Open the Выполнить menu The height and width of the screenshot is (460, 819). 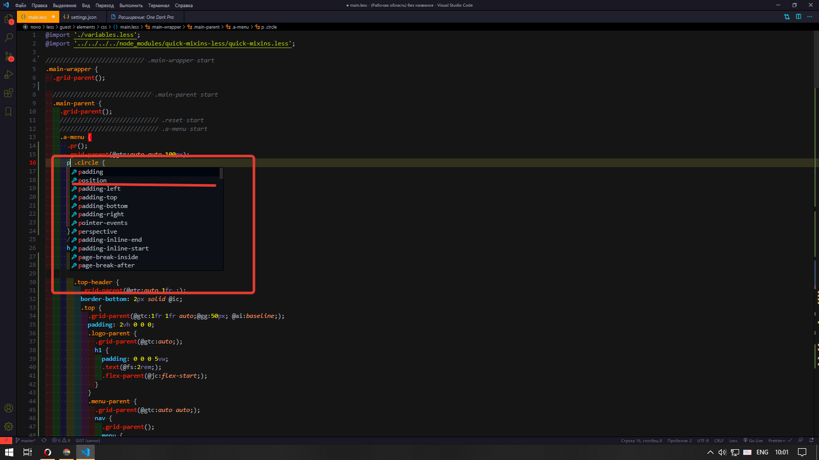coord(131,5)
